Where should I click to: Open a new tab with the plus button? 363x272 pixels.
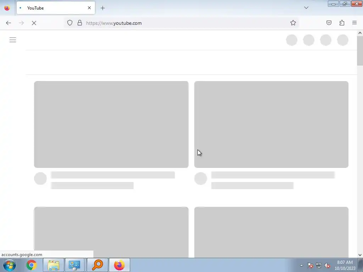[x=102, y=8]
